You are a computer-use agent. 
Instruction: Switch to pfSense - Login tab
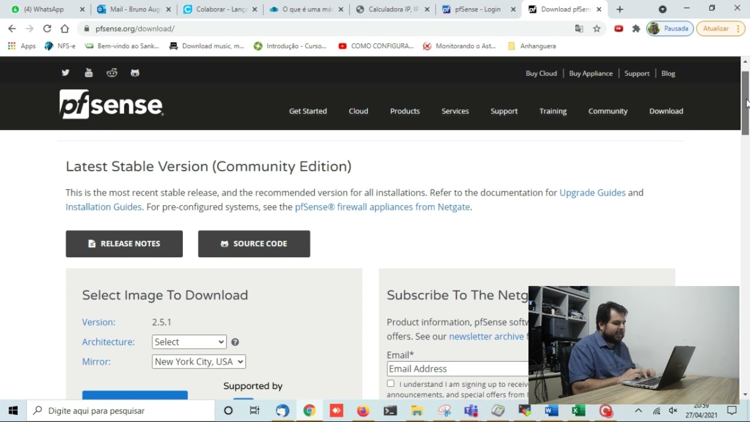478,9
